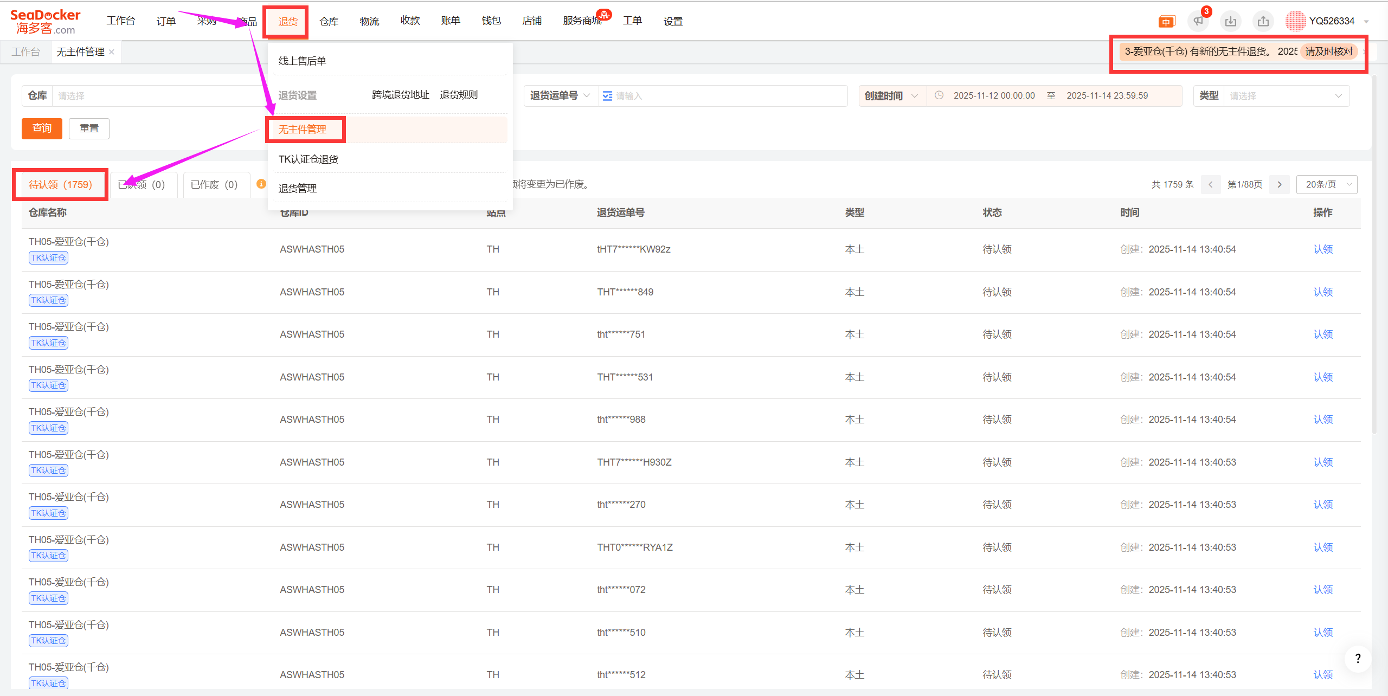This screenshot has height=696, width=1388.
Task: Switch to the 已作废 (0) tab
Action: click(x=214, y=185)
